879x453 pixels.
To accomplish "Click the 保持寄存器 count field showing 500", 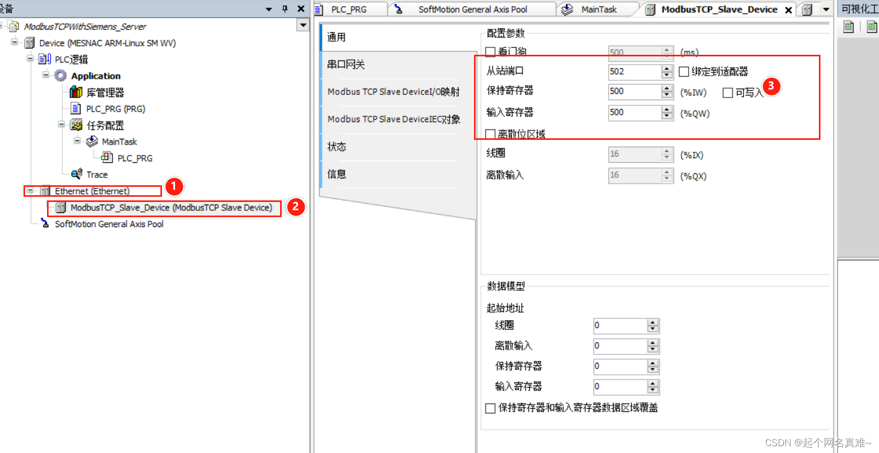I will pyautogui.click(x=634, y=91).
